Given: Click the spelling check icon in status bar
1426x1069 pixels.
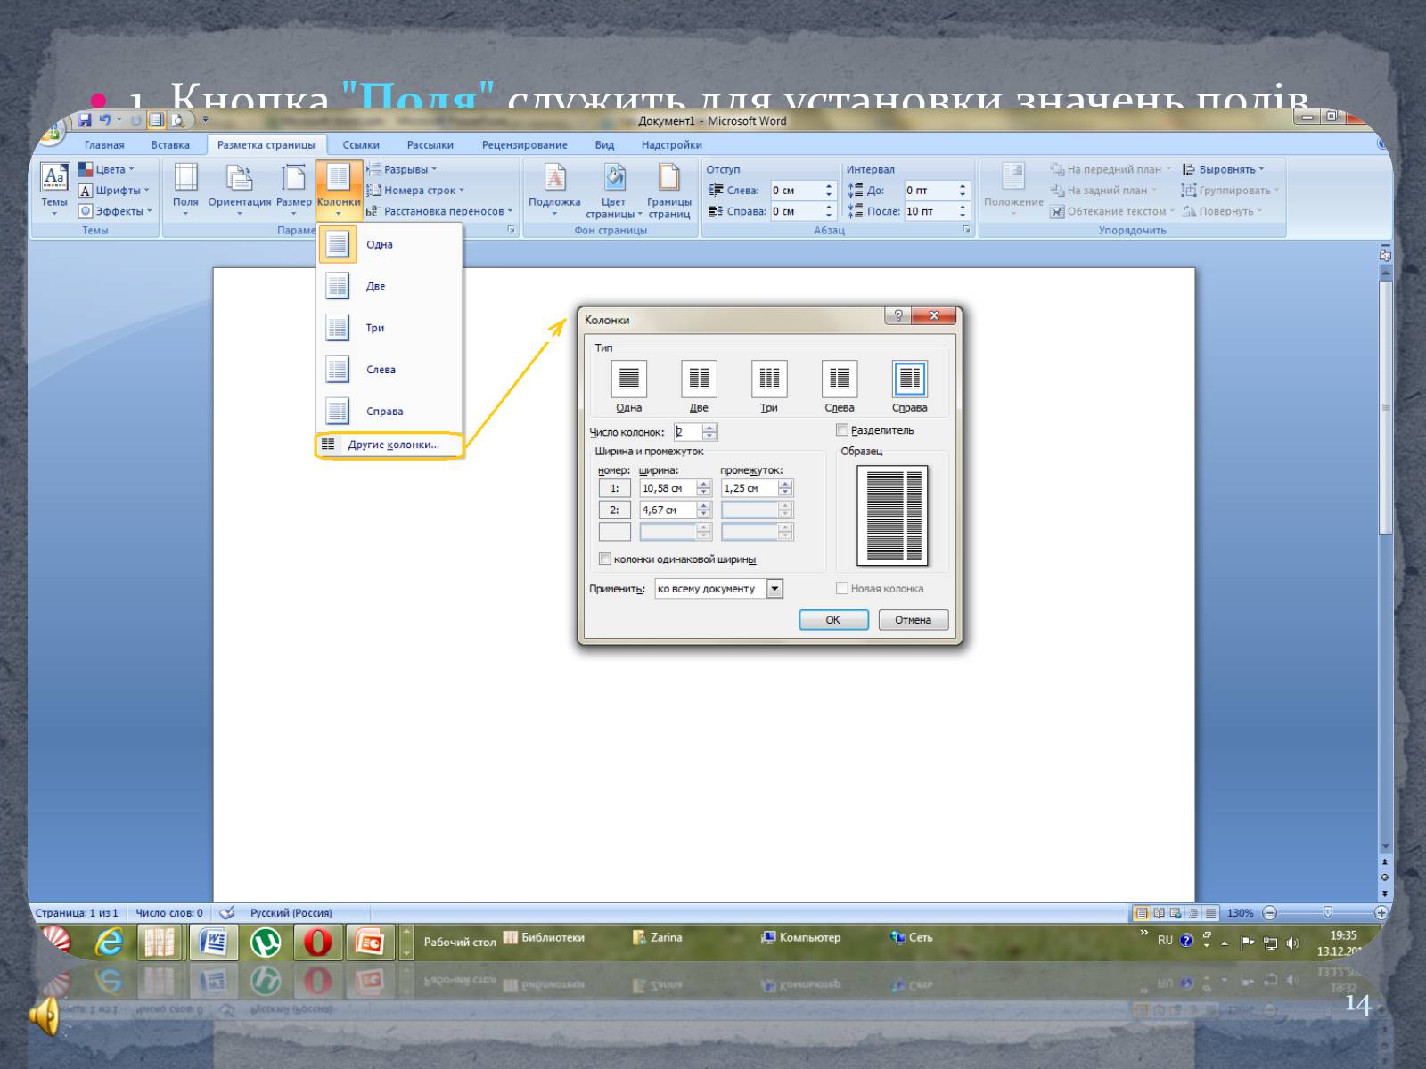Looking at the screenshot, I should pos(227,912).
